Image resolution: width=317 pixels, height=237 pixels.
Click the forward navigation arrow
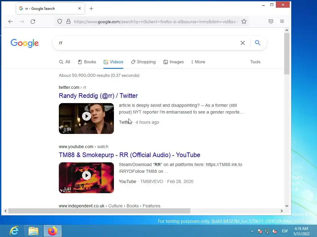22,21
